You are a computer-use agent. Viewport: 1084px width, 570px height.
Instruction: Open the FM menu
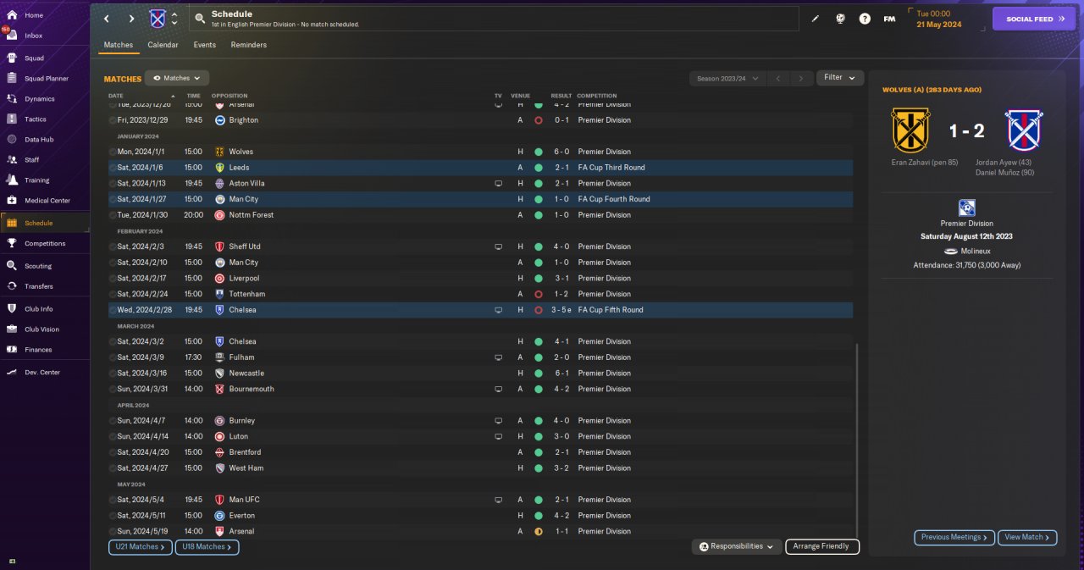click(x=889, y=19)
